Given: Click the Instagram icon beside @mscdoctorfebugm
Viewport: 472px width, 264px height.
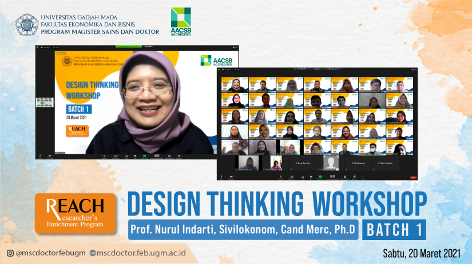Looking at the screenshot, I should click(10, 253).
